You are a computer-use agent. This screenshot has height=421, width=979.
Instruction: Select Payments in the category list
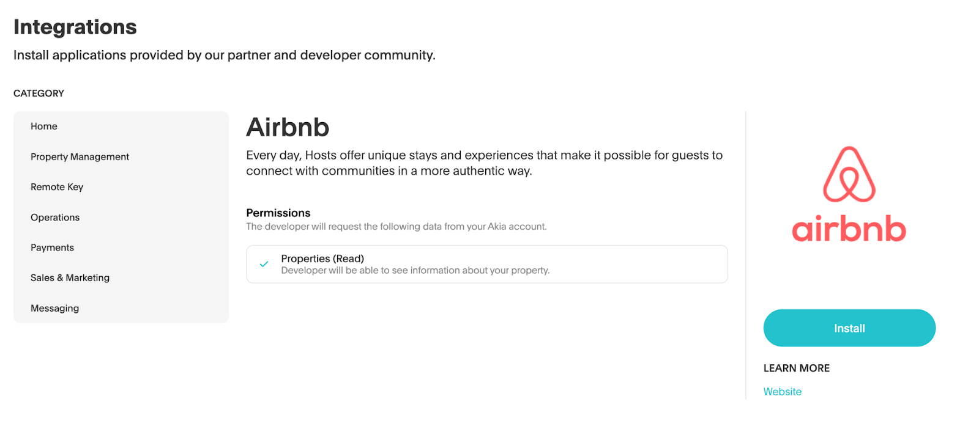point(52,247)
